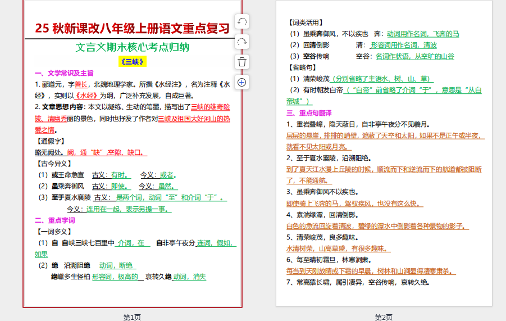This screenshot has width=506, height=321.
Task: Click the yellow highlighted《三峡》title
Action: (132, 62)
